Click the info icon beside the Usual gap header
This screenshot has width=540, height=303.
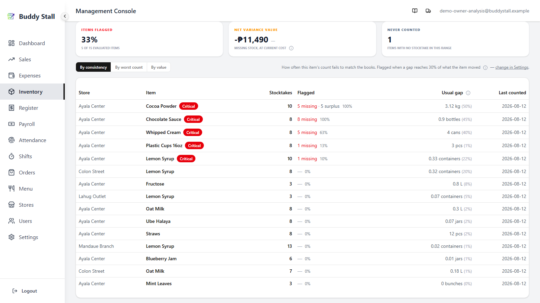(x=468, y=93)
